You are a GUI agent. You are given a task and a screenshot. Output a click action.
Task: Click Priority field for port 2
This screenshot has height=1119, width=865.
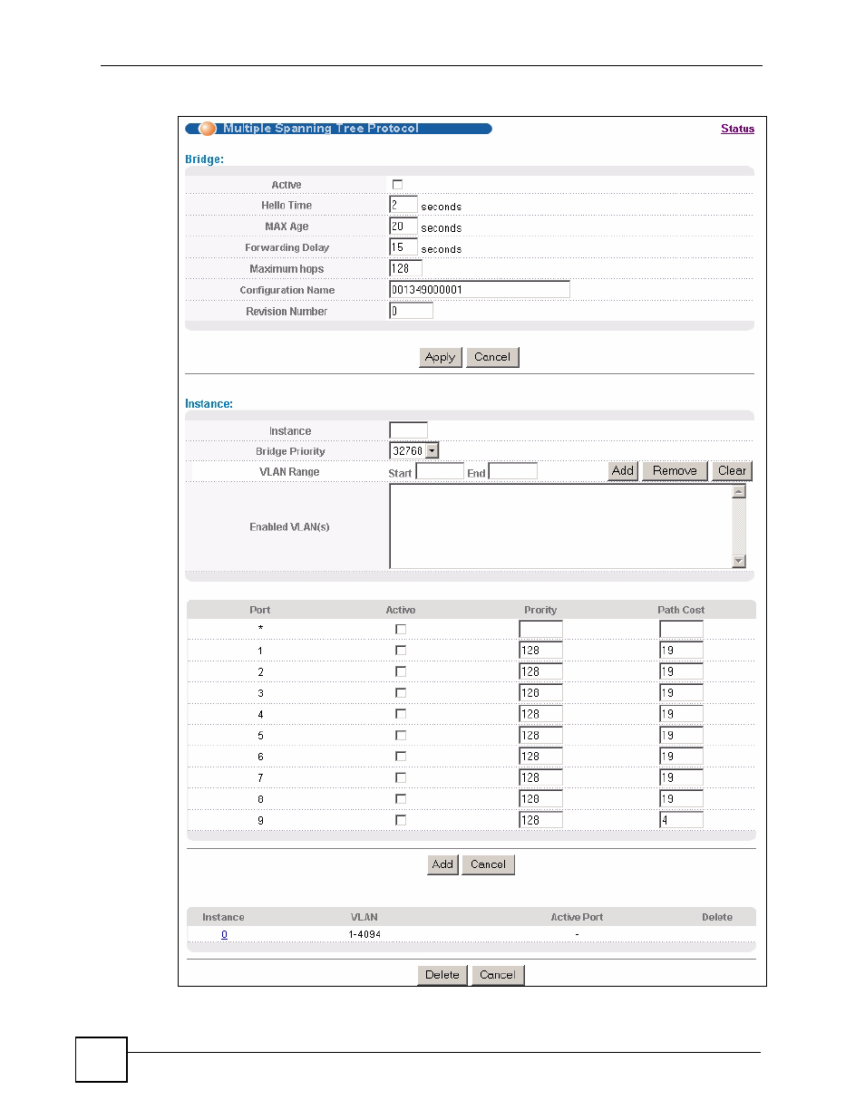tap(540, 671)
